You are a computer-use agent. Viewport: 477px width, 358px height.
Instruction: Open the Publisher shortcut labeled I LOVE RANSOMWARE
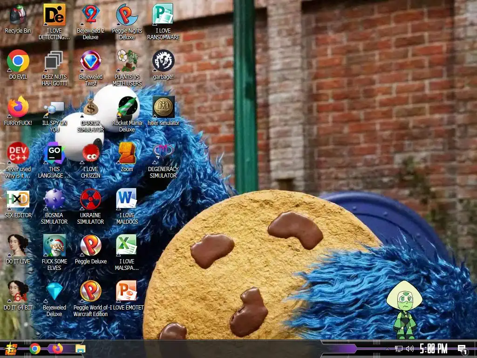click(x=164, y=22)
